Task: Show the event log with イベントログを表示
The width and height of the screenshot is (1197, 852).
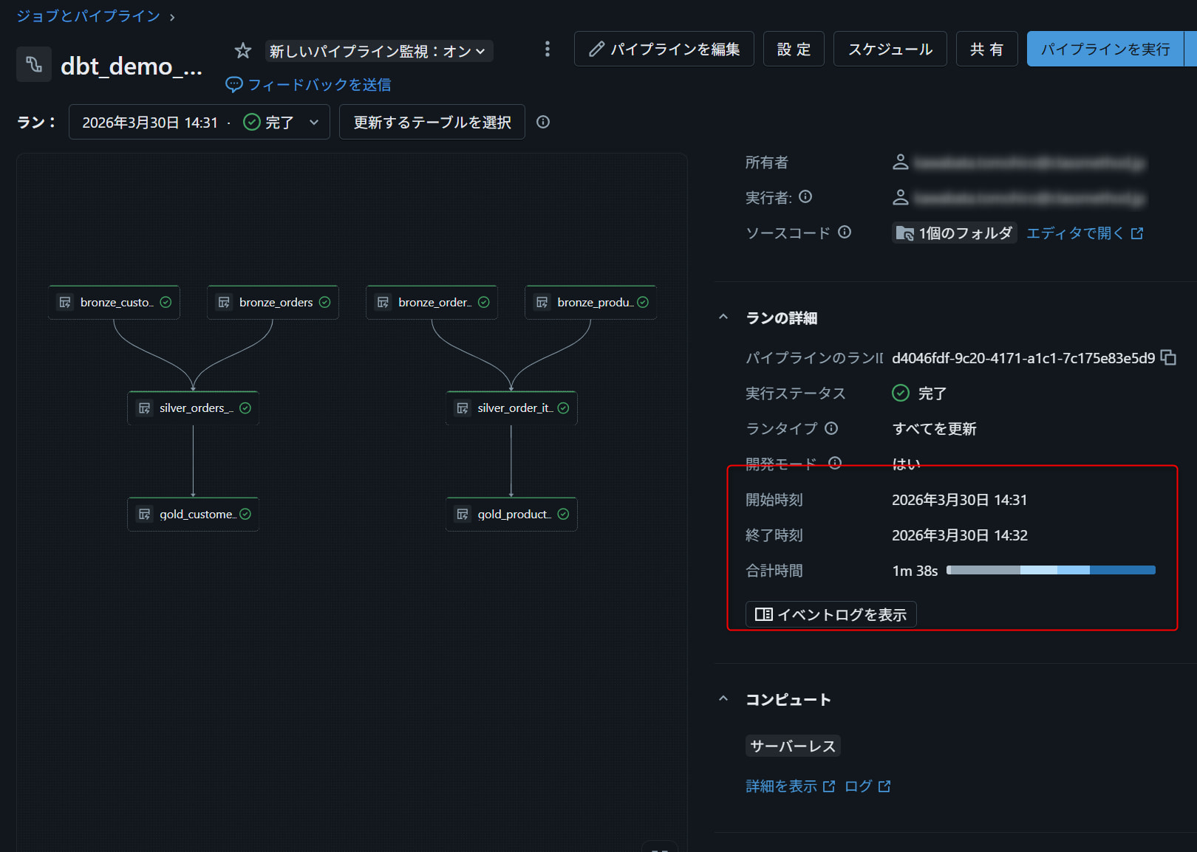Action: [831, 614]
